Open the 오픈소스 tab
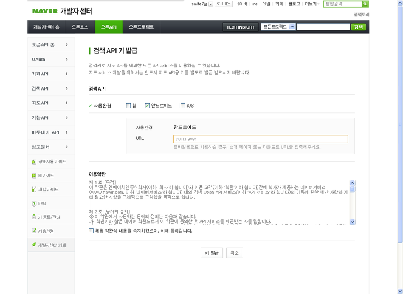 point(80,27)
